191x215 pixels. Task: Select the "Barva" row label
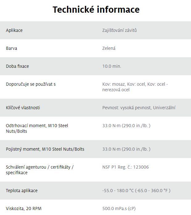click(x=11, y=48)
